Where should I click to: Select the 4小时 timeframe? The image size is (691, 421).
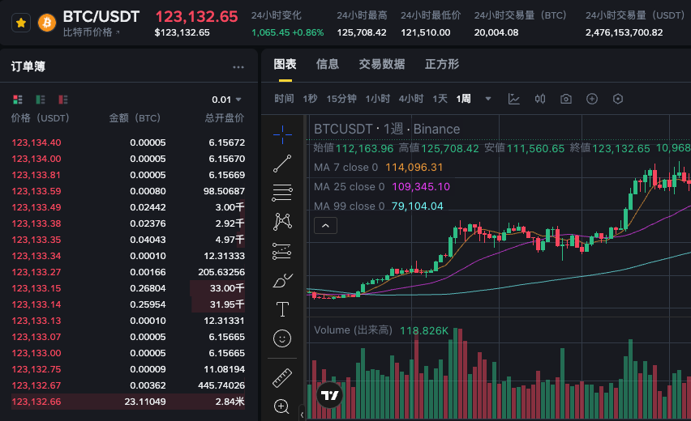[x=410, y=99]
